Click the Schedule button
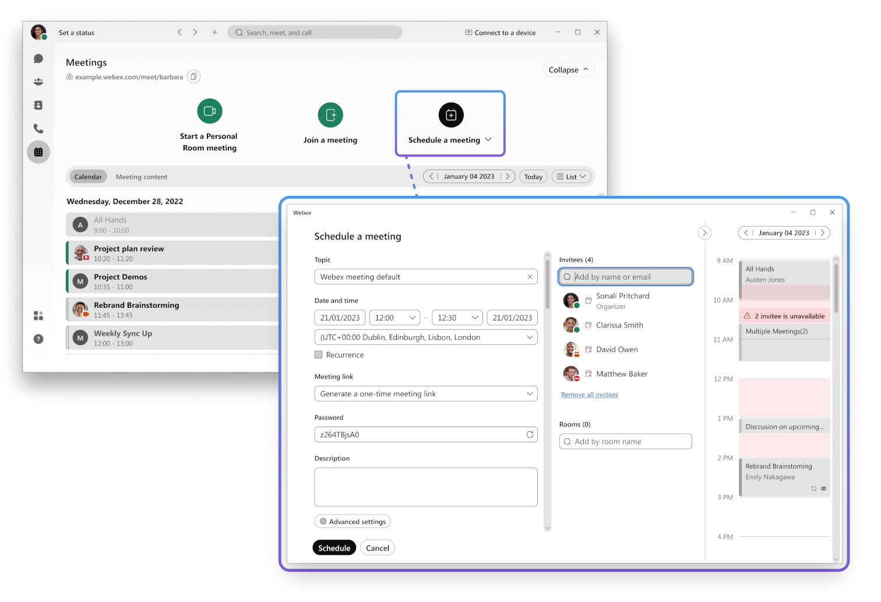881x602 pixels. [x=334, y=548]
